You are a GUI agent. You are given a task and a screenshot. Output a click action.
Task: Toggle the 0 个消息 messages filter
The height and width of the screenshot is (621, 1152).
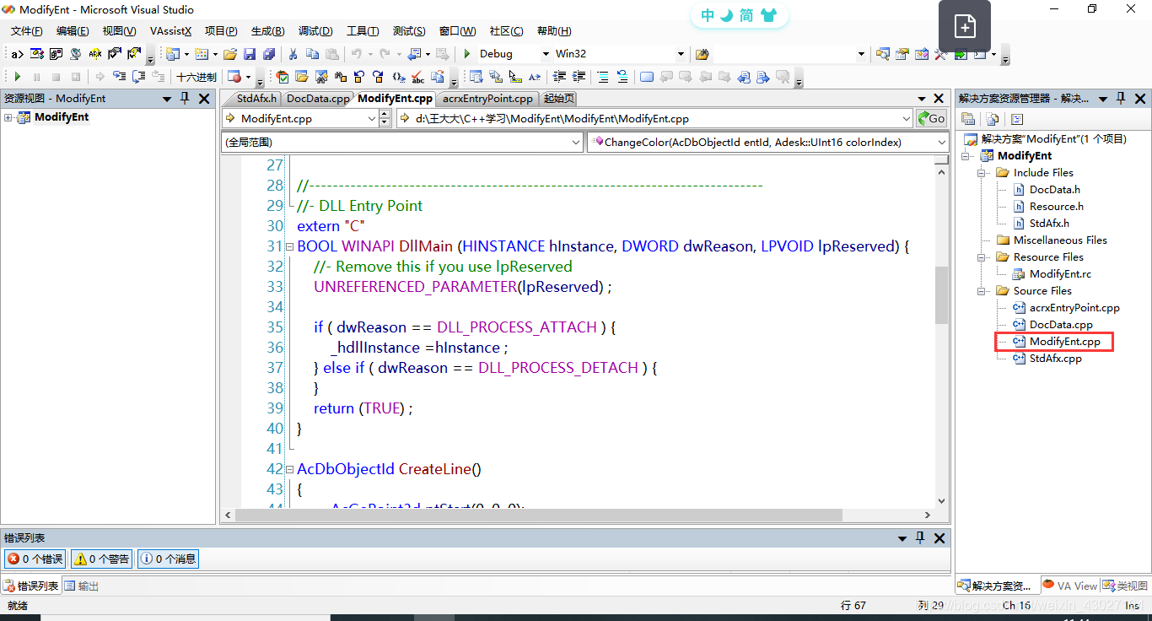168,559
